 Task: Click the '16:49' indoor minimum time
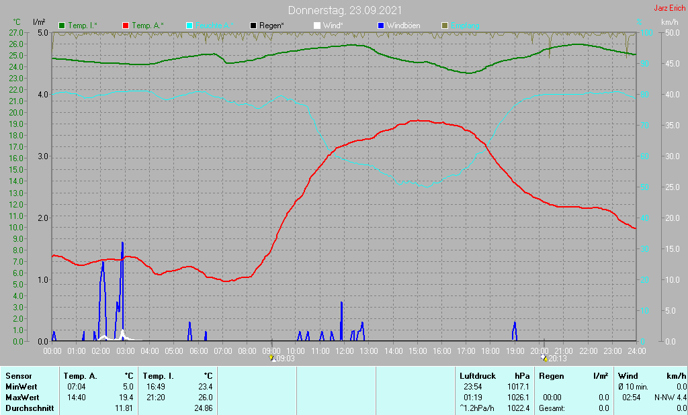click(156, 387)
